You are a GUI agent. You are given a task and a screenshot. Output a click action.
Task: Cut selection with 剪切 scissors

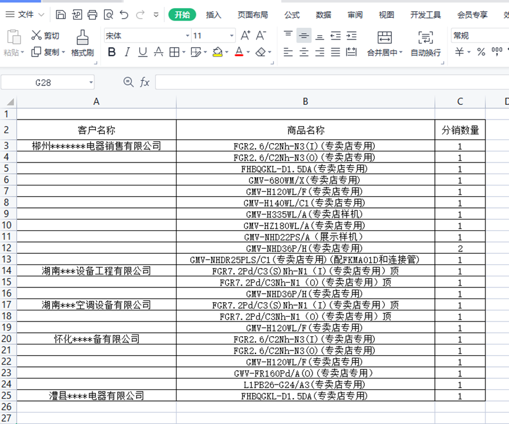click(45, 35)
